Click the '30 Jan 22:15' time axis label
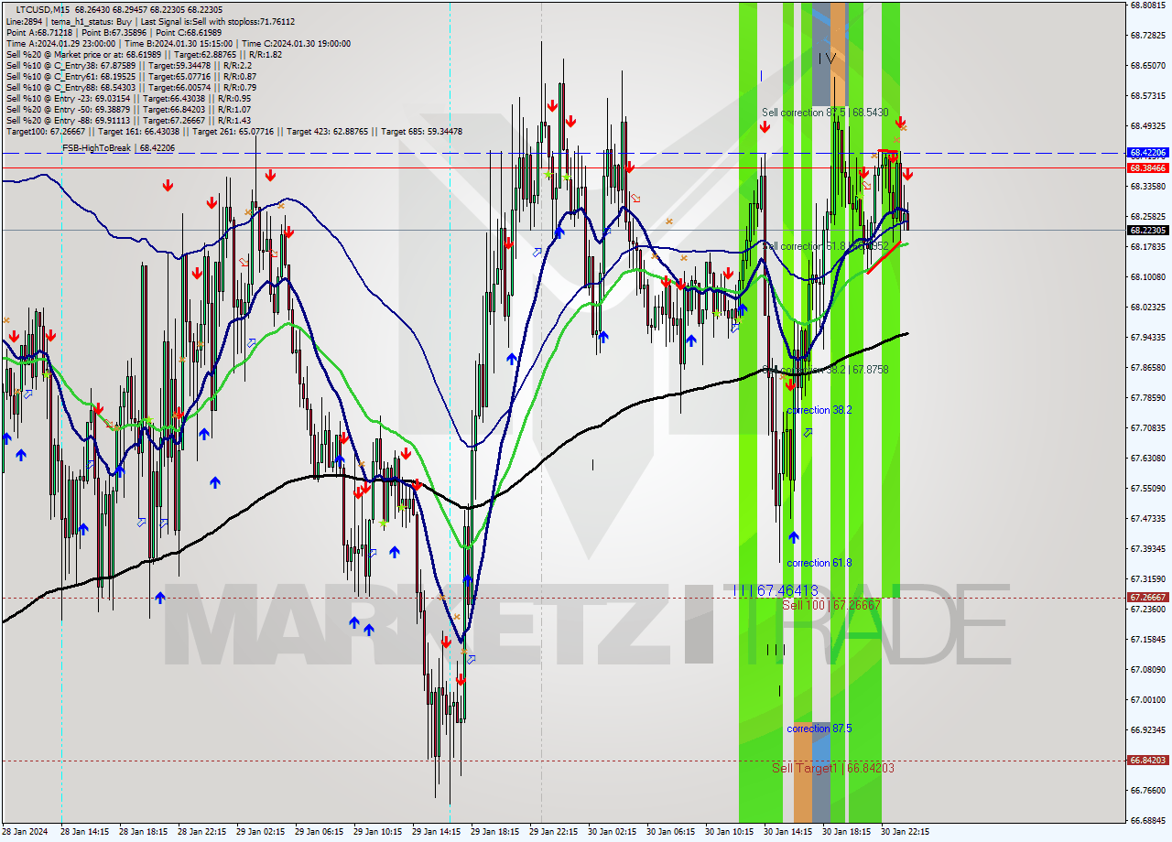 pos(906,832)
